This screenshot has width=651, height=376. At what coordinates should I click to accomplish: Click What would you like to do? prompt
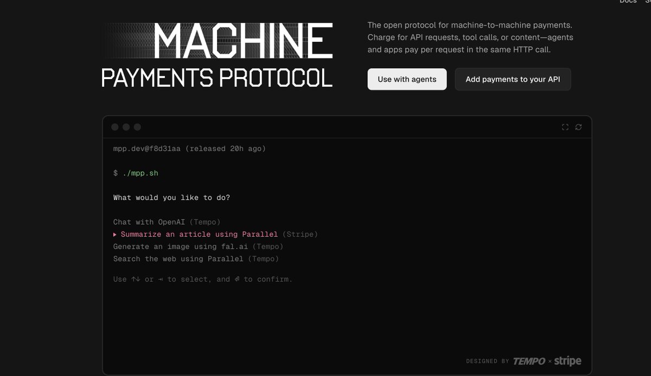(171, 198)
